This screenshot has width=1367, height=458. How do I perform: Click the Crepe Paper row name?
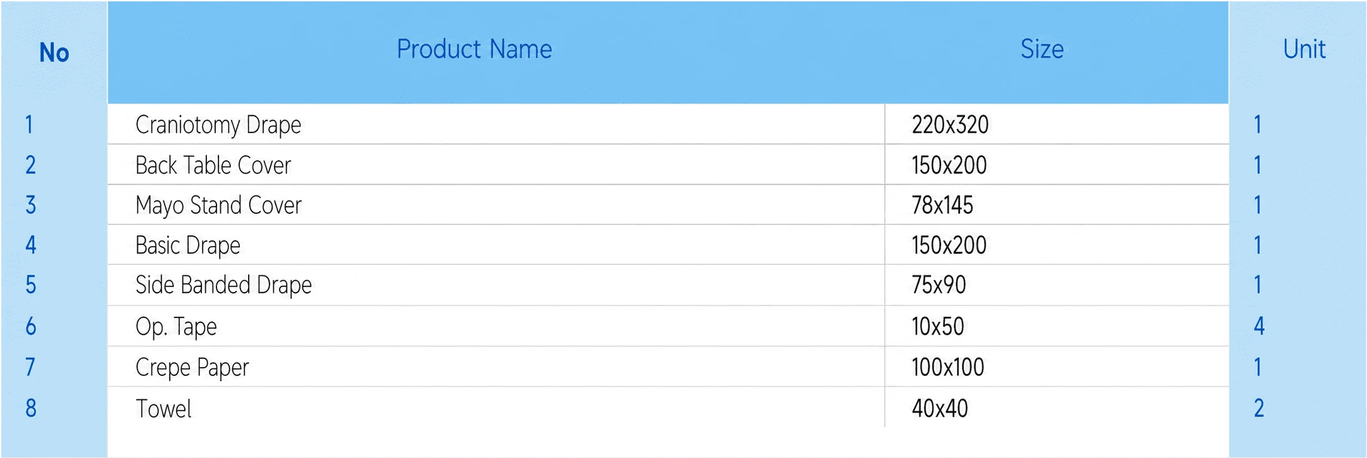tap(192, 367)
